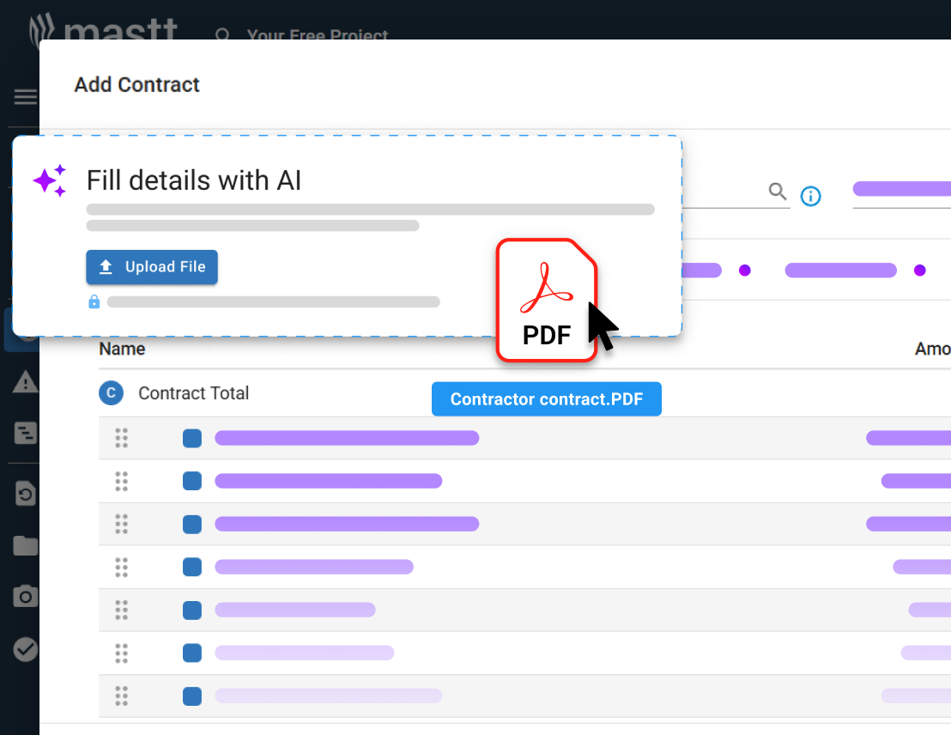951x735 pixels.
Task: Click the Contract Total C badge
Action: [111, 392]
